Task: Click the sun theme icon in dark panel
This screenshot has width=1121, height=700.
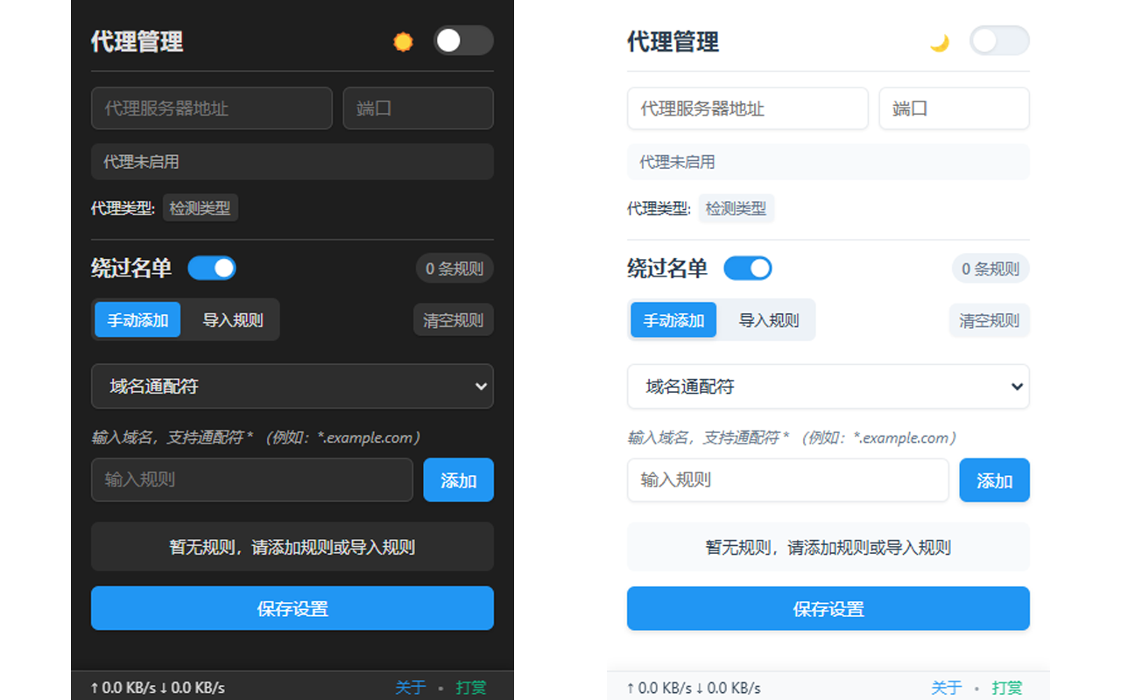Action: 402,41
